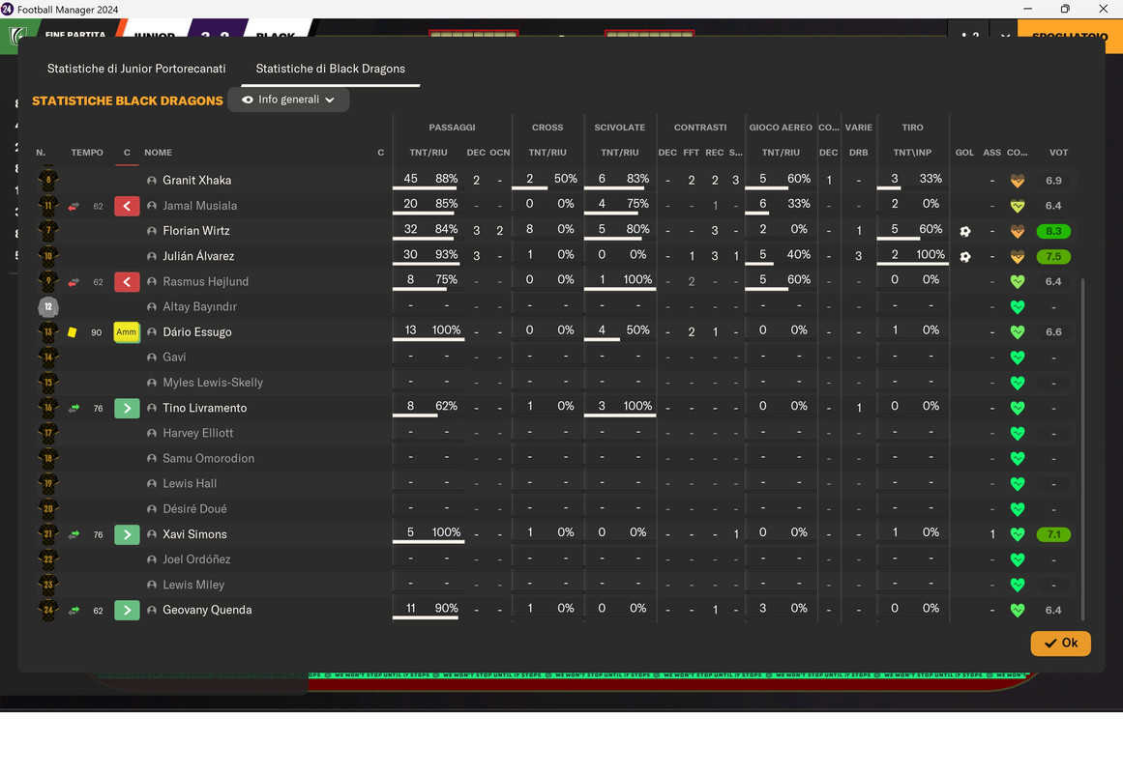Click the 88% pass completion value for Granit Xhaka
This screenshot has width=1123, height=773.
446,179
